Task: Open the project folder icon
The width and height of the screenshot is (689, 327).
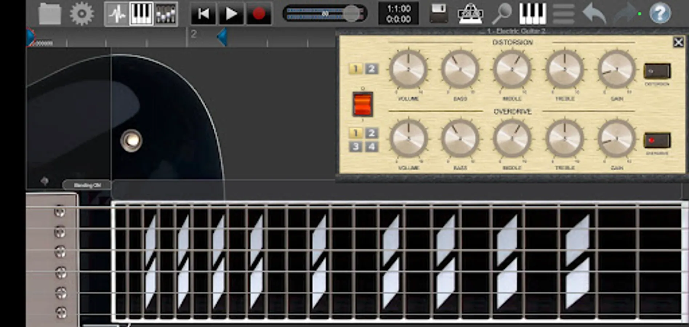Action: (x=50, y=14)
